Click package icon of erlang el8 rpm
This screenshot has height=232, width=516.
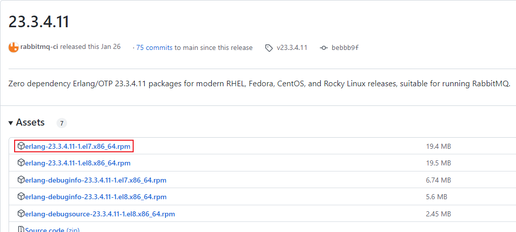[21, 163]
